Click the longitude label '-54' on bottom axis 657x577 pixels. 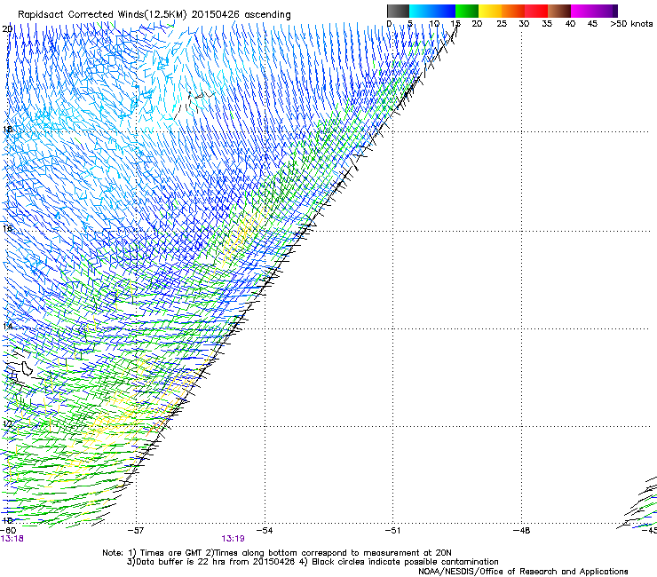pos(265,531)
